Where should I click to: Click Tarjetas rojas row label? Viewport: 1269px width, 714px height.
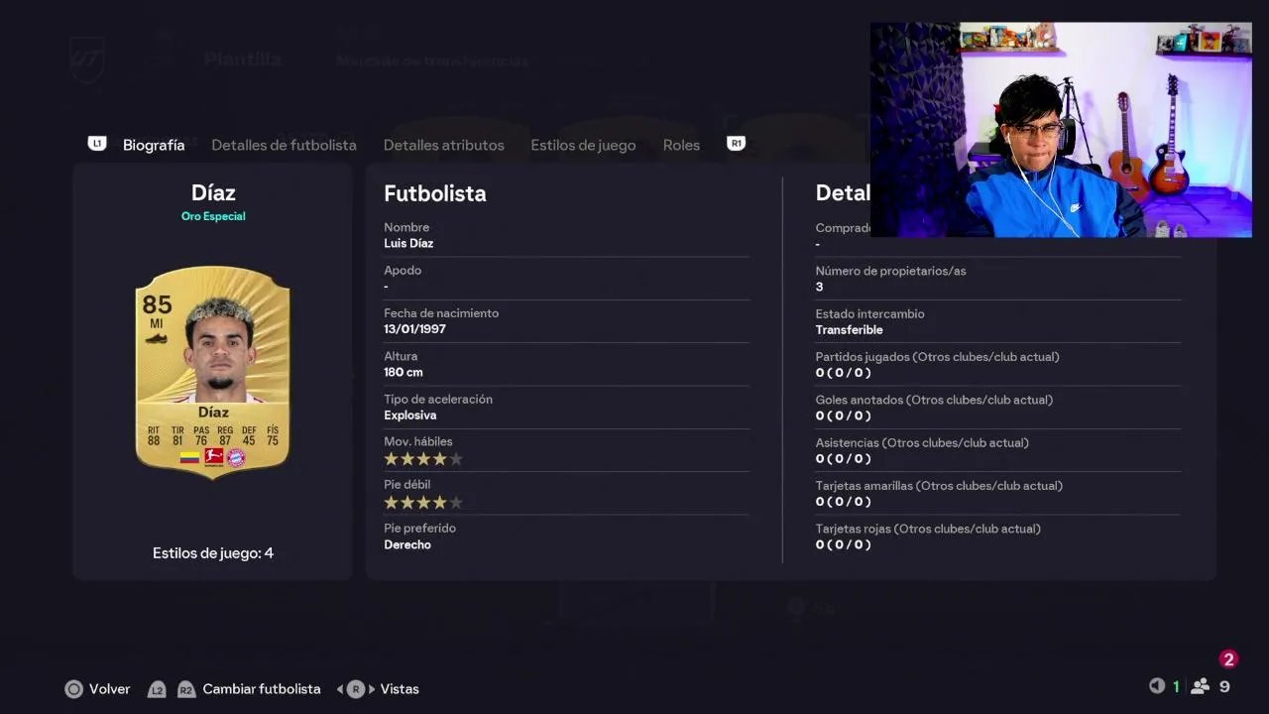tap(928, 530)
